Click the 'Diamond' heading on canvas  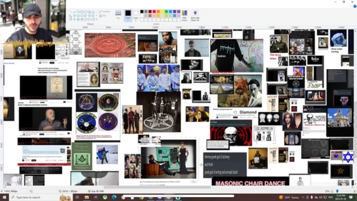(x=248, y=112)
